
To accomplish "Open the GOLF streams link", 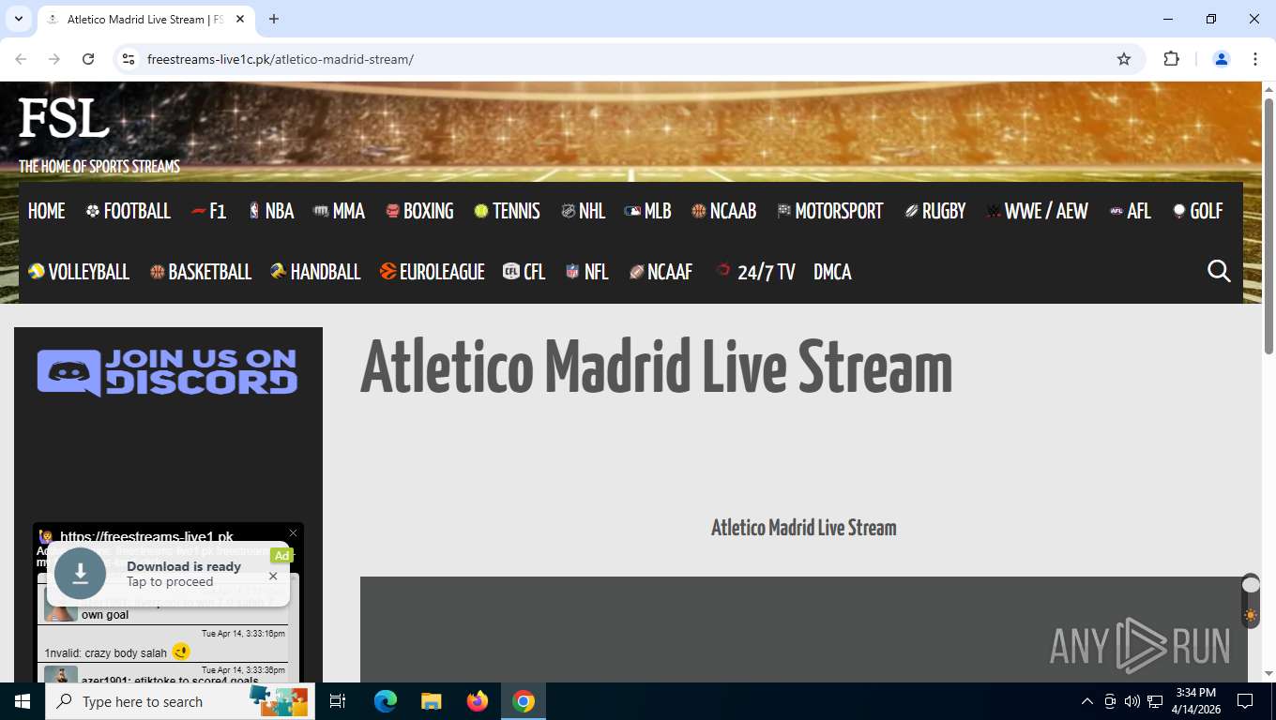I will point(1197,211).
